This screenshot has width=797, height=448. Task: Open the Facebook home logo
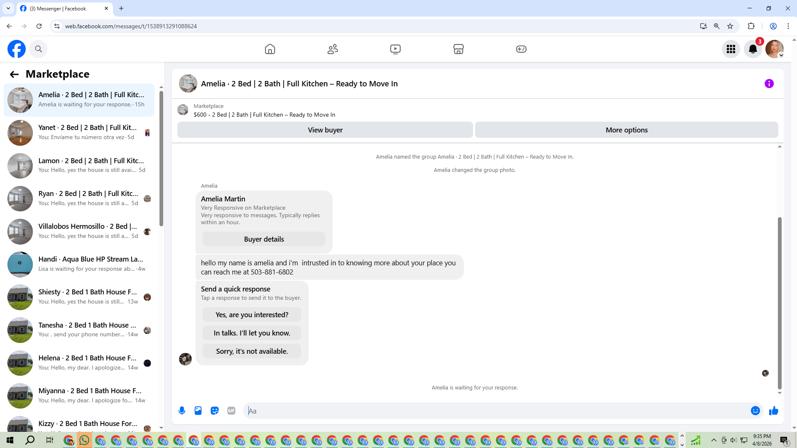tap(17, 49)
